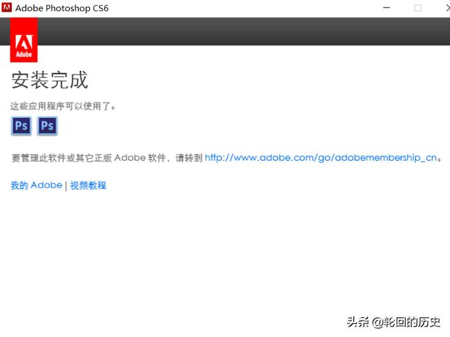
Task: Click the Adobe Photoshop CS6 title text
Action: click(63, 8)
